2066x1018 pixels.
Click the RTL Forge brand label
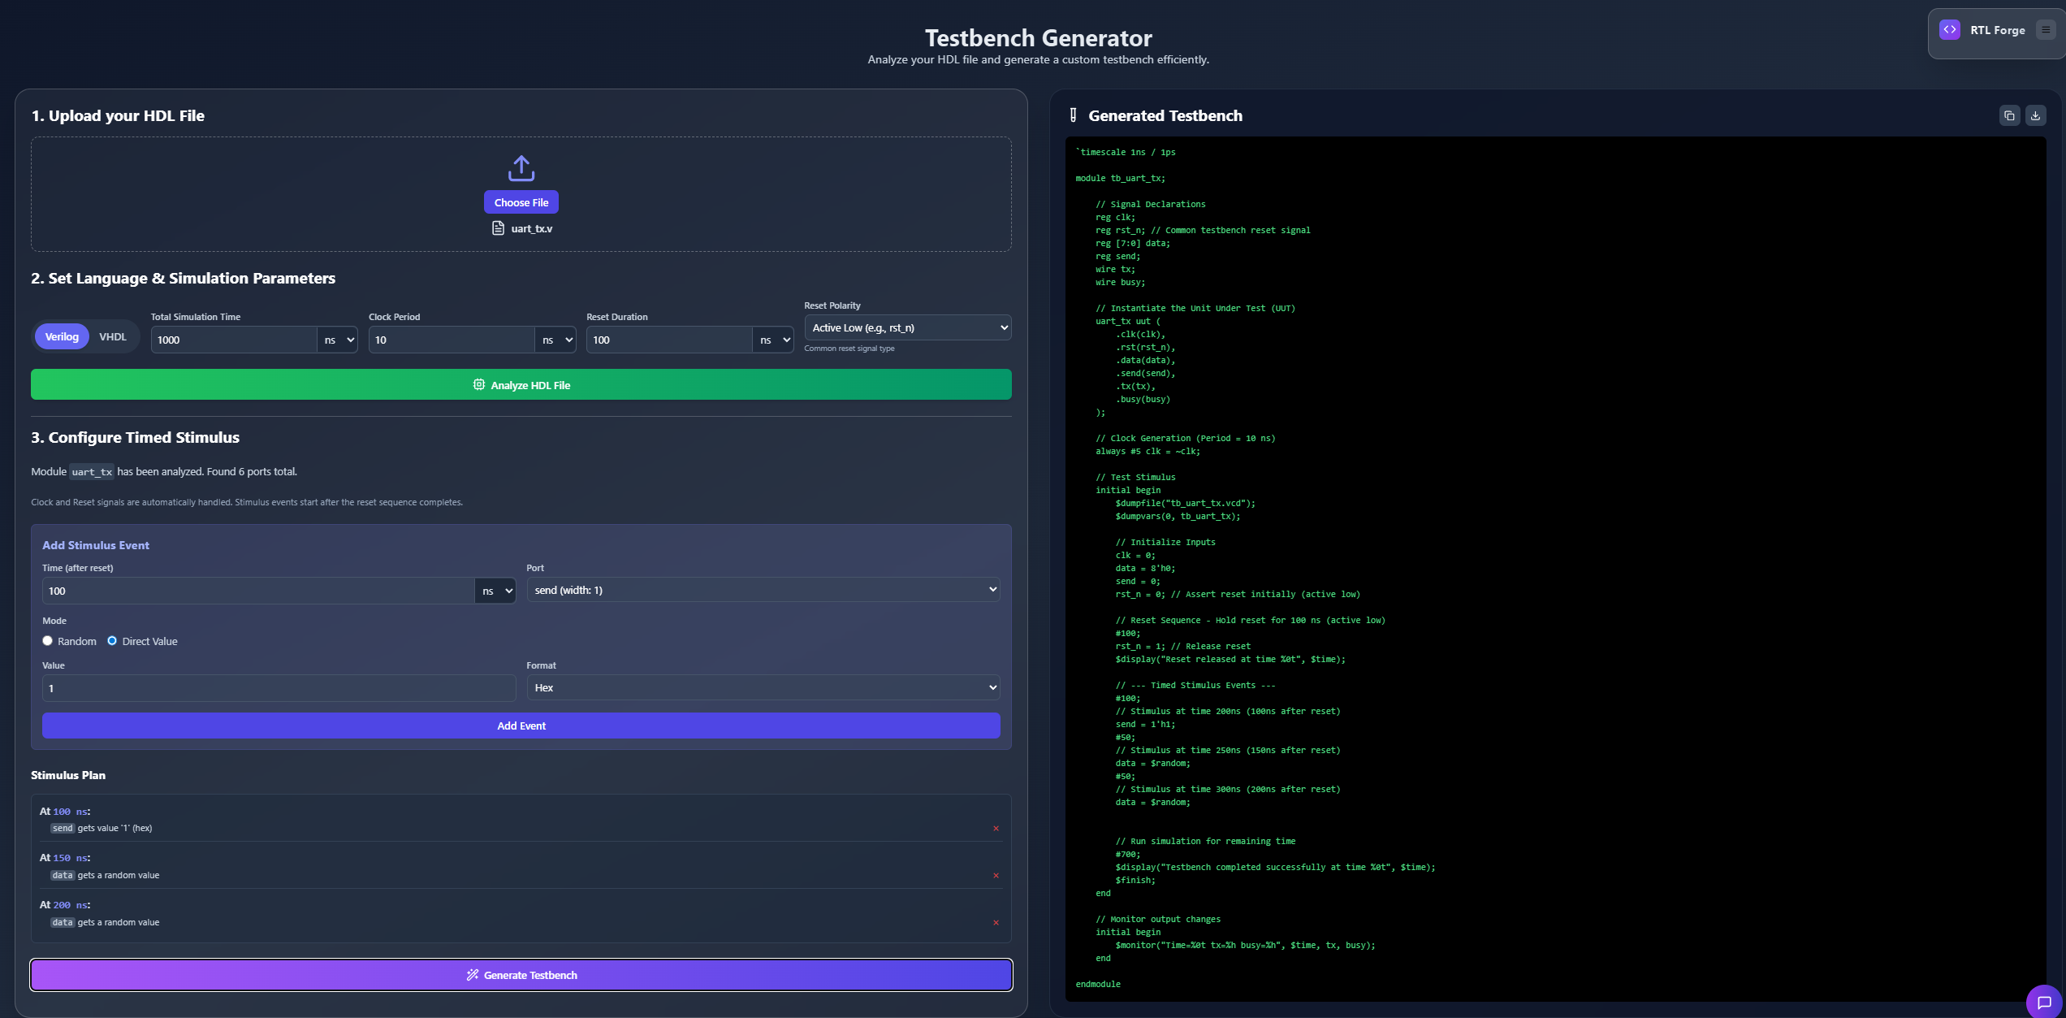coord(1998,30)
